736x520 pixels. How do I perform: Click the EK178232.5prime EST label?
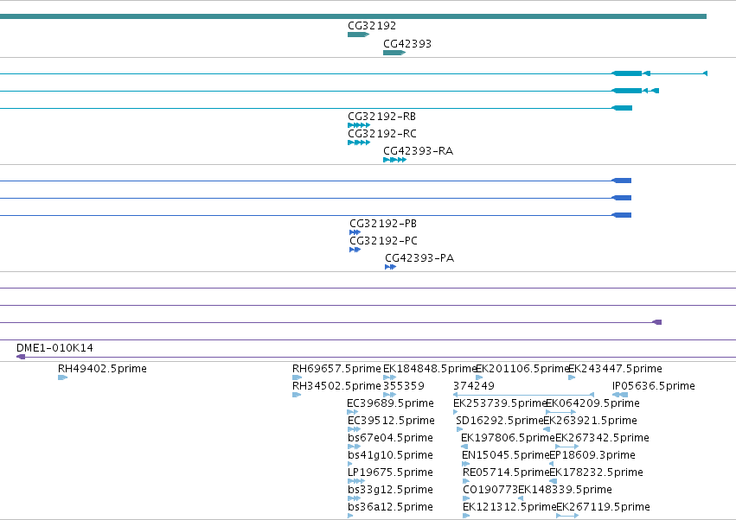point(596,472)
